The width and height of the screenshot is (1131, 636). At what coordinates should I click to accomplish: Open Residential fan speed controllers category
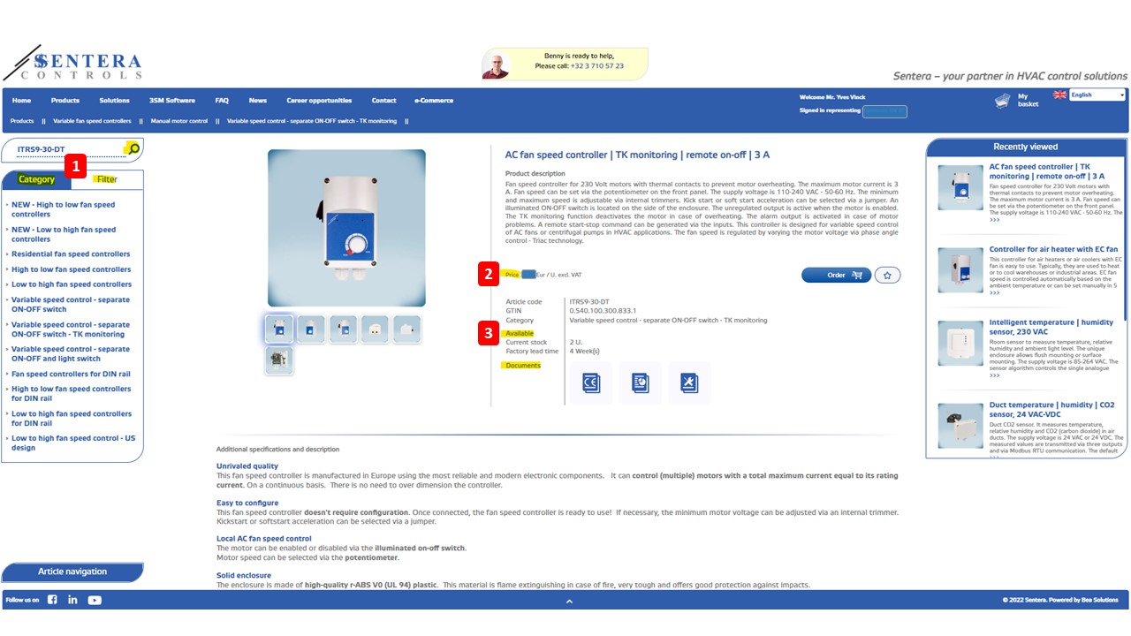click(x=71, y=254)
